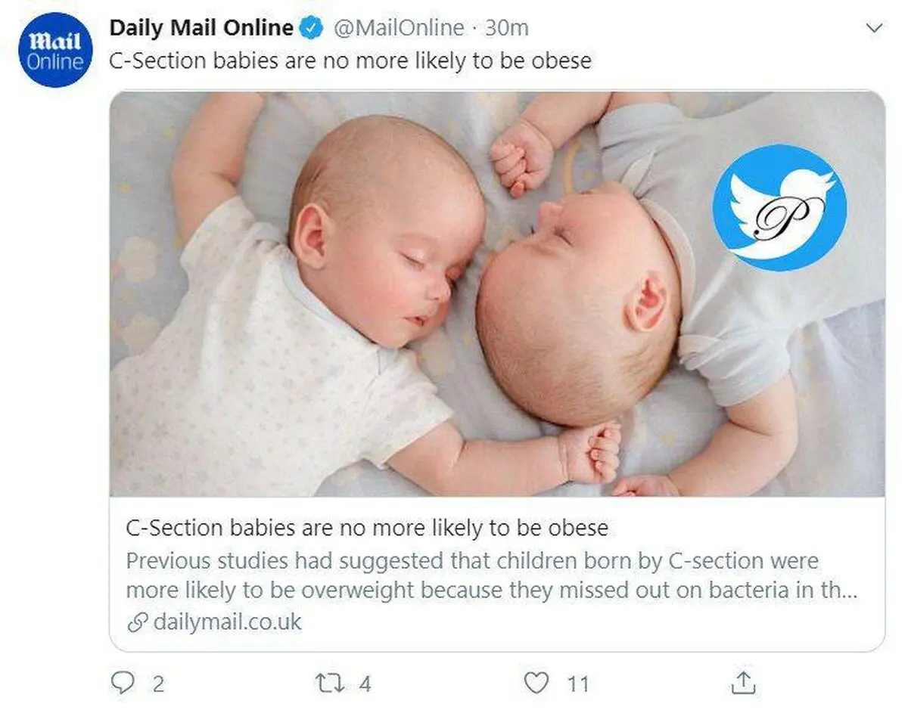This screenshot has height=710, width=908.
Task: Open the Daily Mail Online display name
Action: [x=201, y=28]
